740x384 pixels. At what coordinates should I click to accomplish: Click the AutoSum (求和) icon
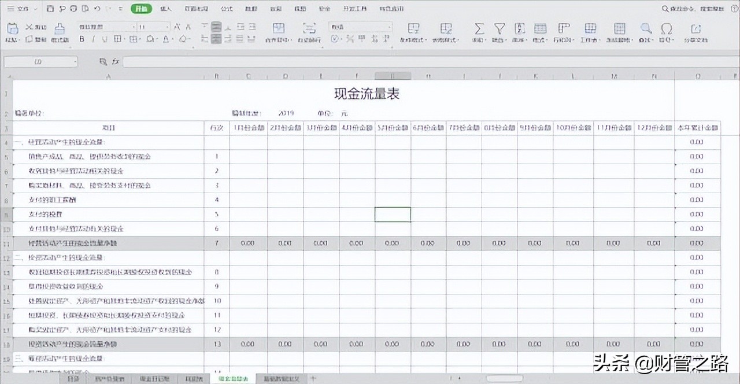click(479, 28)
